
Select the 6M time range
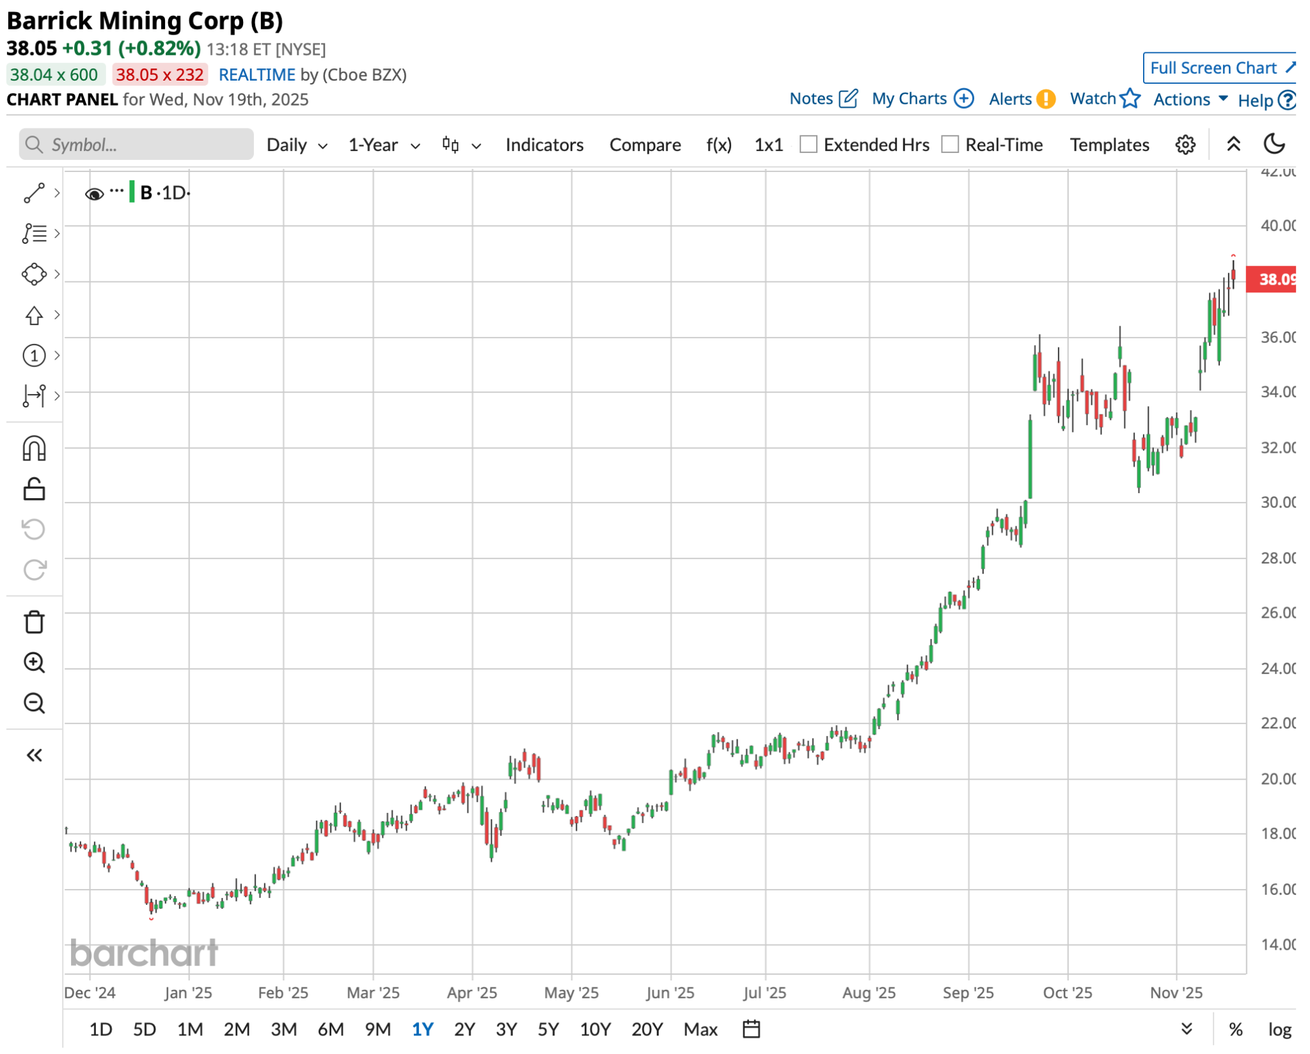coord(330,1029)
